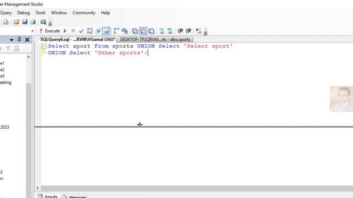Screen dimensions: 353x198
Task: Open the Window menu
Action: [59, 13]
